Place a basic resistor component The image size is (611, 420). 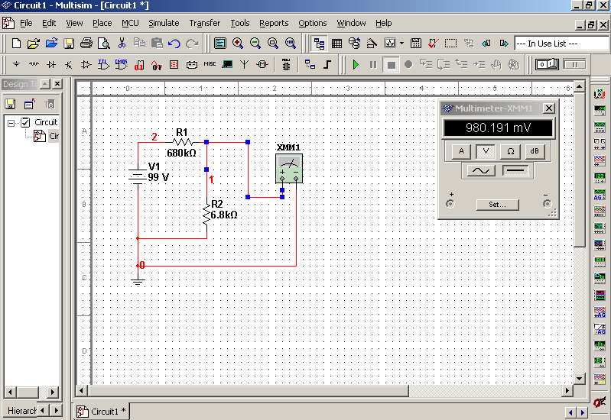tap(34, 64)
